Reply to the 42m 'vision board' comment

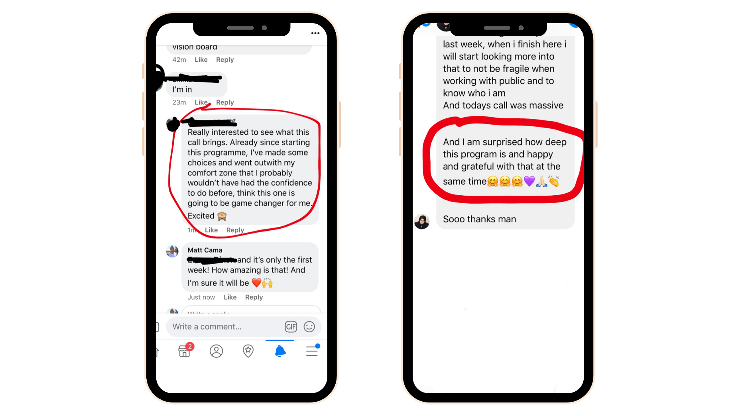[225, 60]
